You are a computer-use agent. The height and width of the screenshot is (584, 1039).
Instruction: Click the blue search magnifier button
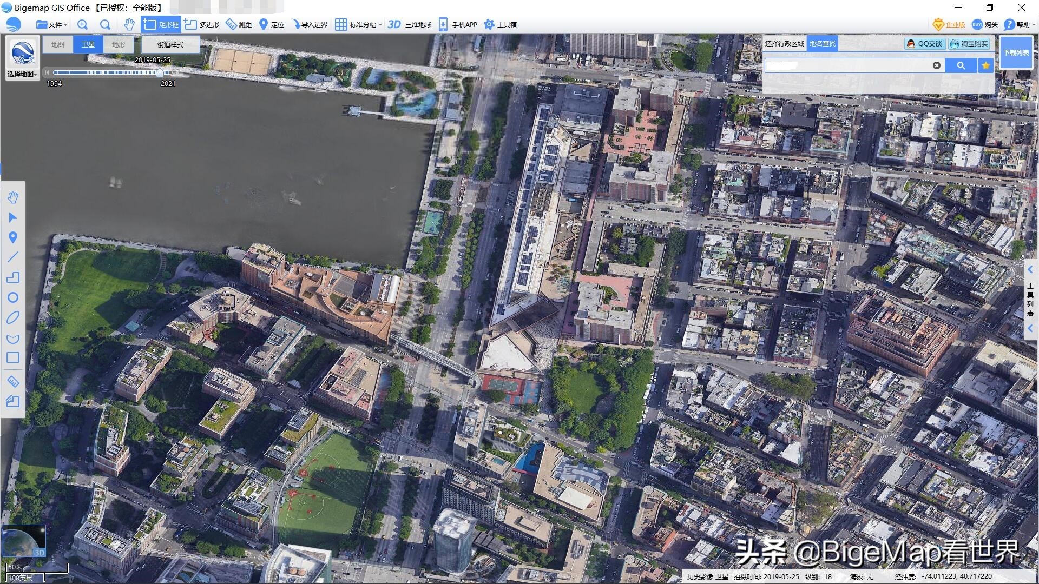tap(961, 65)
